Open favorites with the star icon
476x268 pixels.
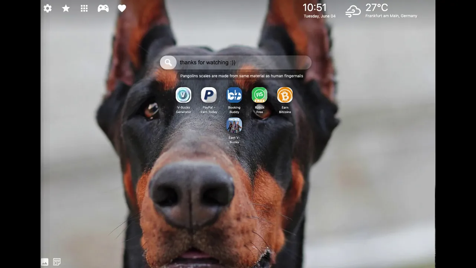[x=66, y=8]
